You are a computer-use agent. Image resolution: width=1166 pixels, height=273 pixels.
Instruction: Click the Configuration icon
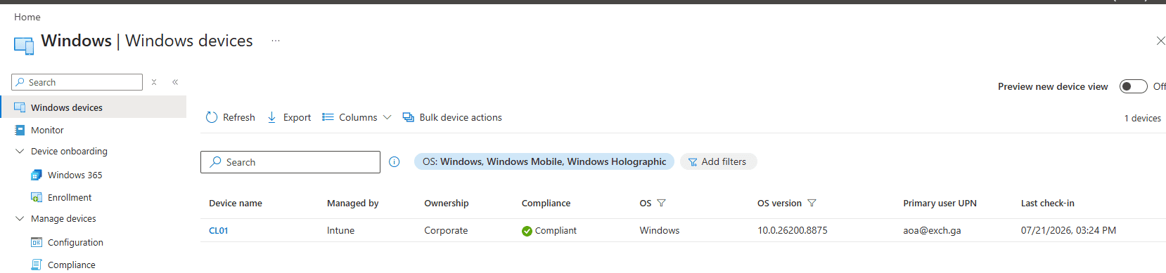(x=37, y=242)
